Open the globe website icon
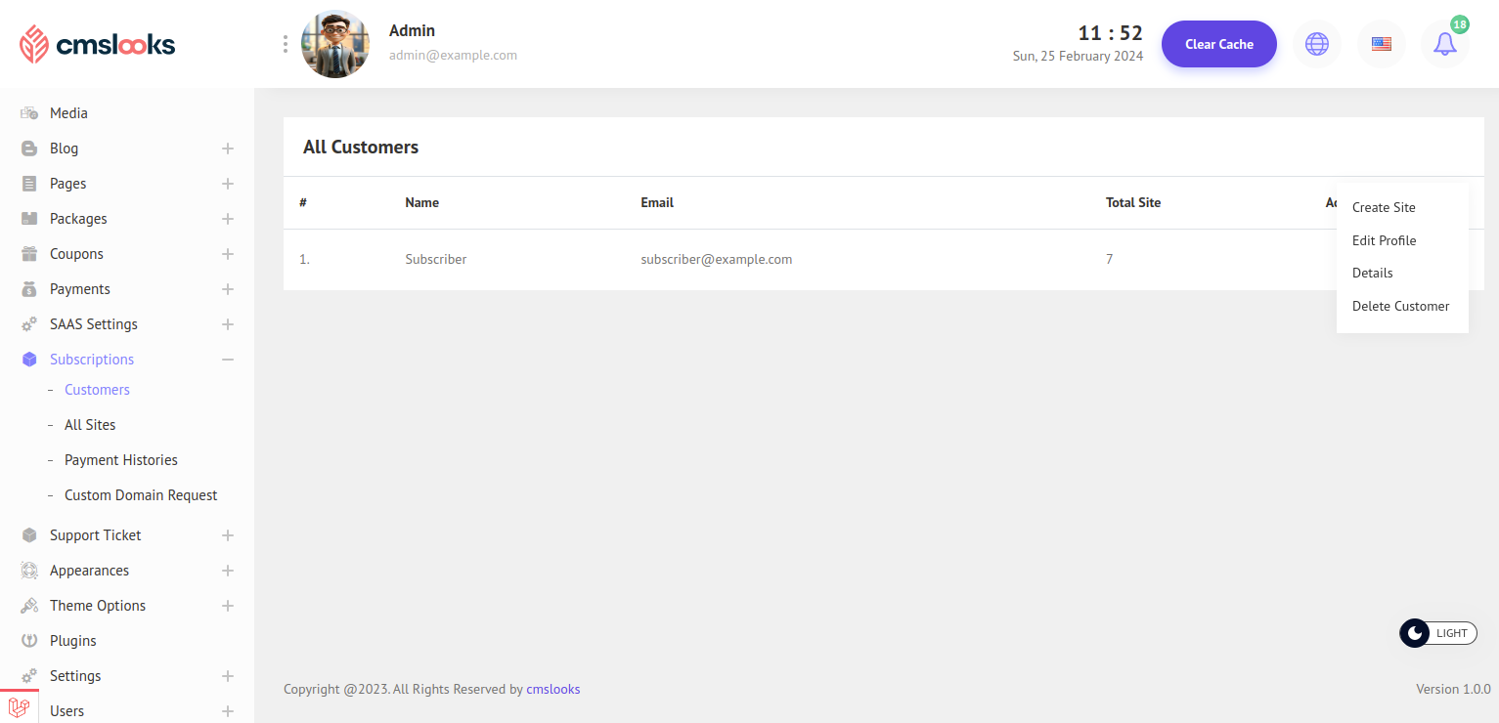Screen dimensions: 1499x723 1317,44
